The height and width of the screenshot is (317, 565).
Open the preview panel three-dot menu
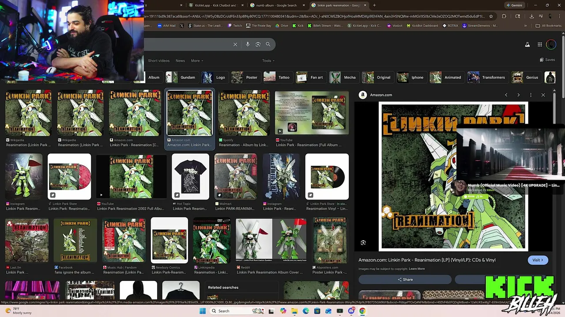point(531,95)
